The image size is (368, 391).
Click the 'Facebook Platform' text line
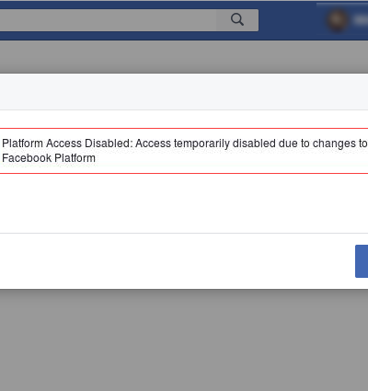[49, 158]
